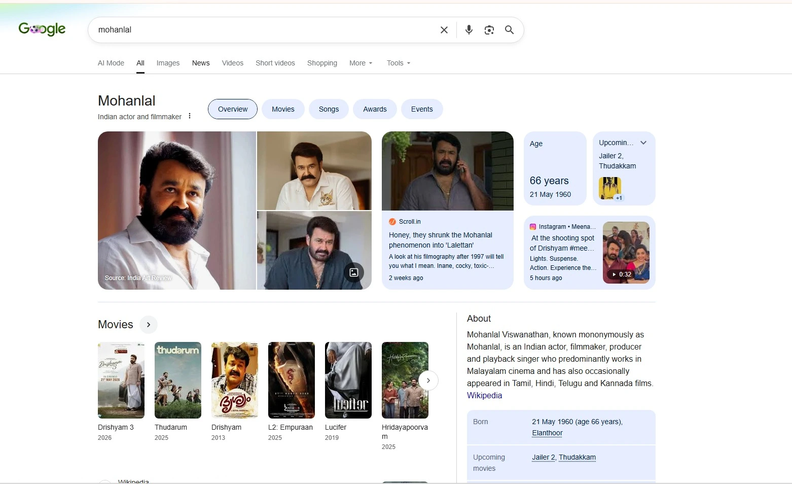
Task: Expand Movies section with arrow button
Action: [x=149, y=325]
